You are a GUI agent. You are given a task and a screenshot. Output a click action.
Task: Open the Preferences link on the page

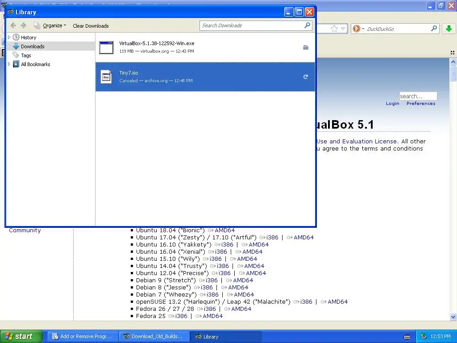pos(420,104)
